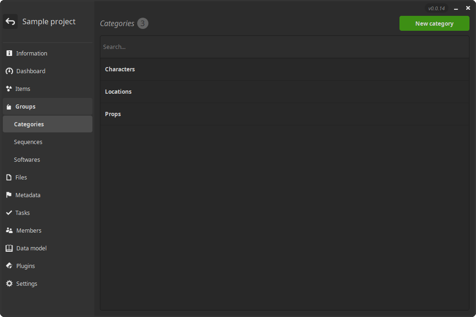The width and height of the screenshot is (476, 317).
Task: Select the Categories submenu item
Action: pos(29,124)
